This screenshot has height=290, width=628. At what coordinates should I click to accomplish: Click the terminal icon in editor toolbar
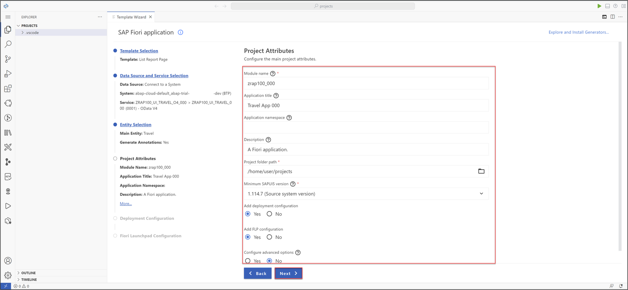604,17
